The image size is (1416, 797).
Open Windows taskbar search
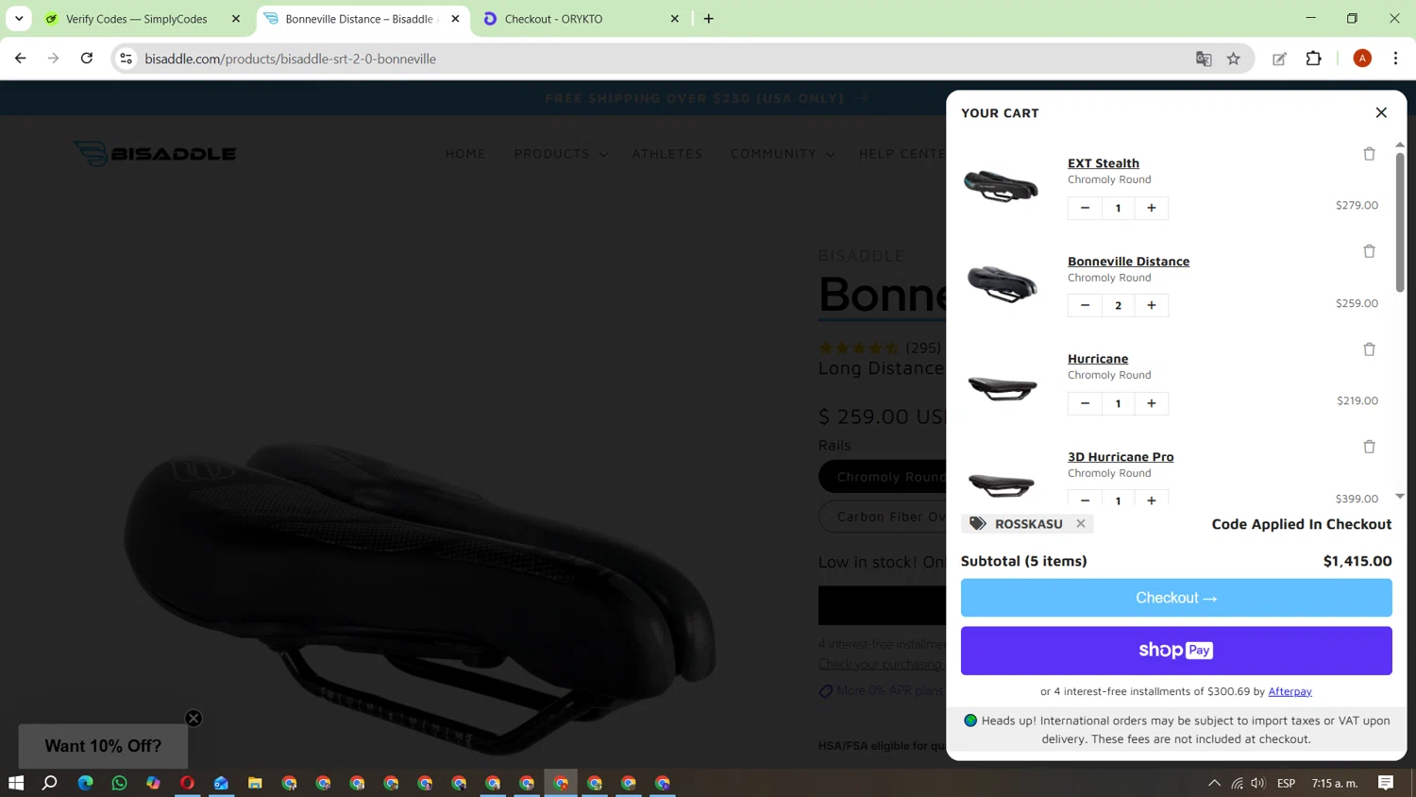(x=50, y=783)
